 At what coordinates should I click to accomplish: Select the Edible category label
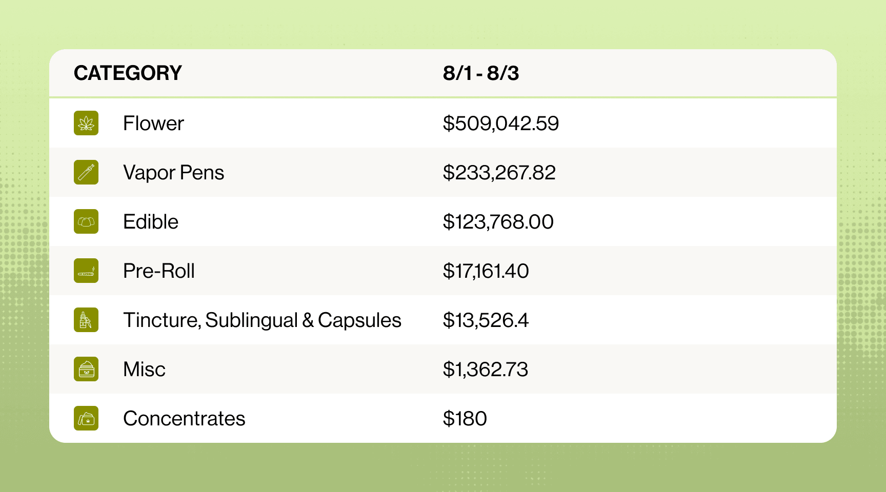pos(151,222)
